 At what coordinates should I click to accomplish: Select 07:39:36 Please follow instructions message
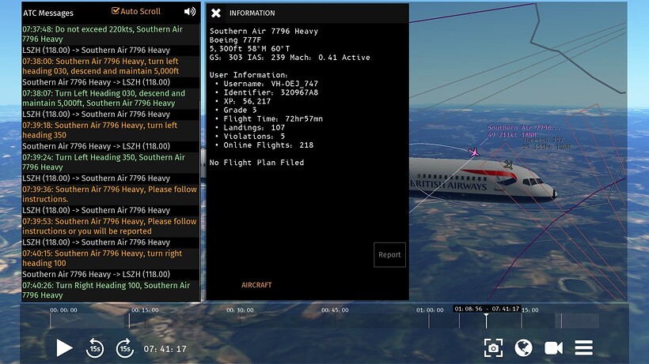pyautogui.click(x=111, y=194)
